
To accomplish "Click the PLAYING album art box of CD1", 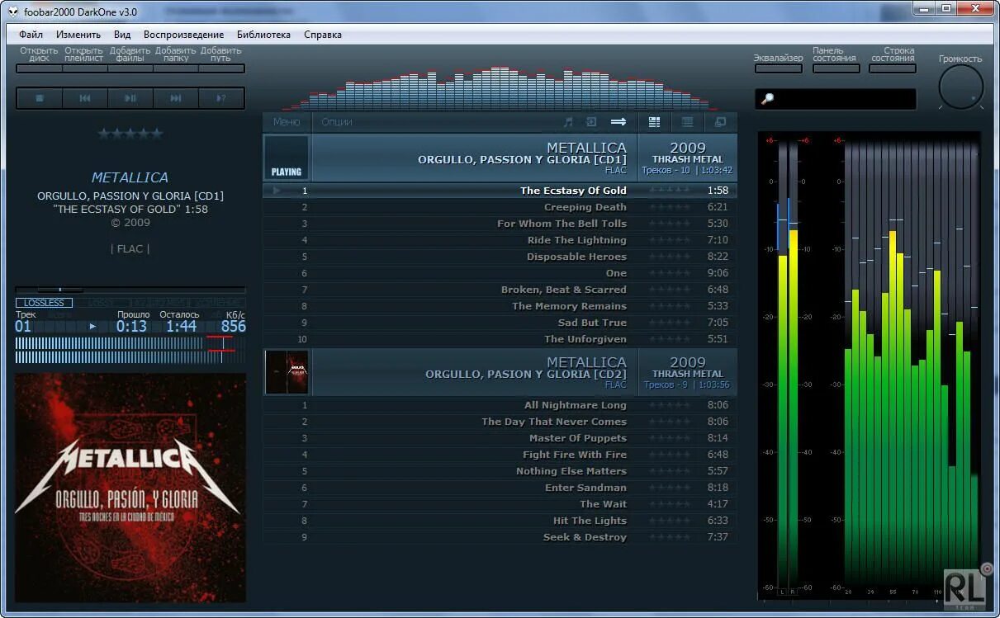I will click(x=287, y=158).
